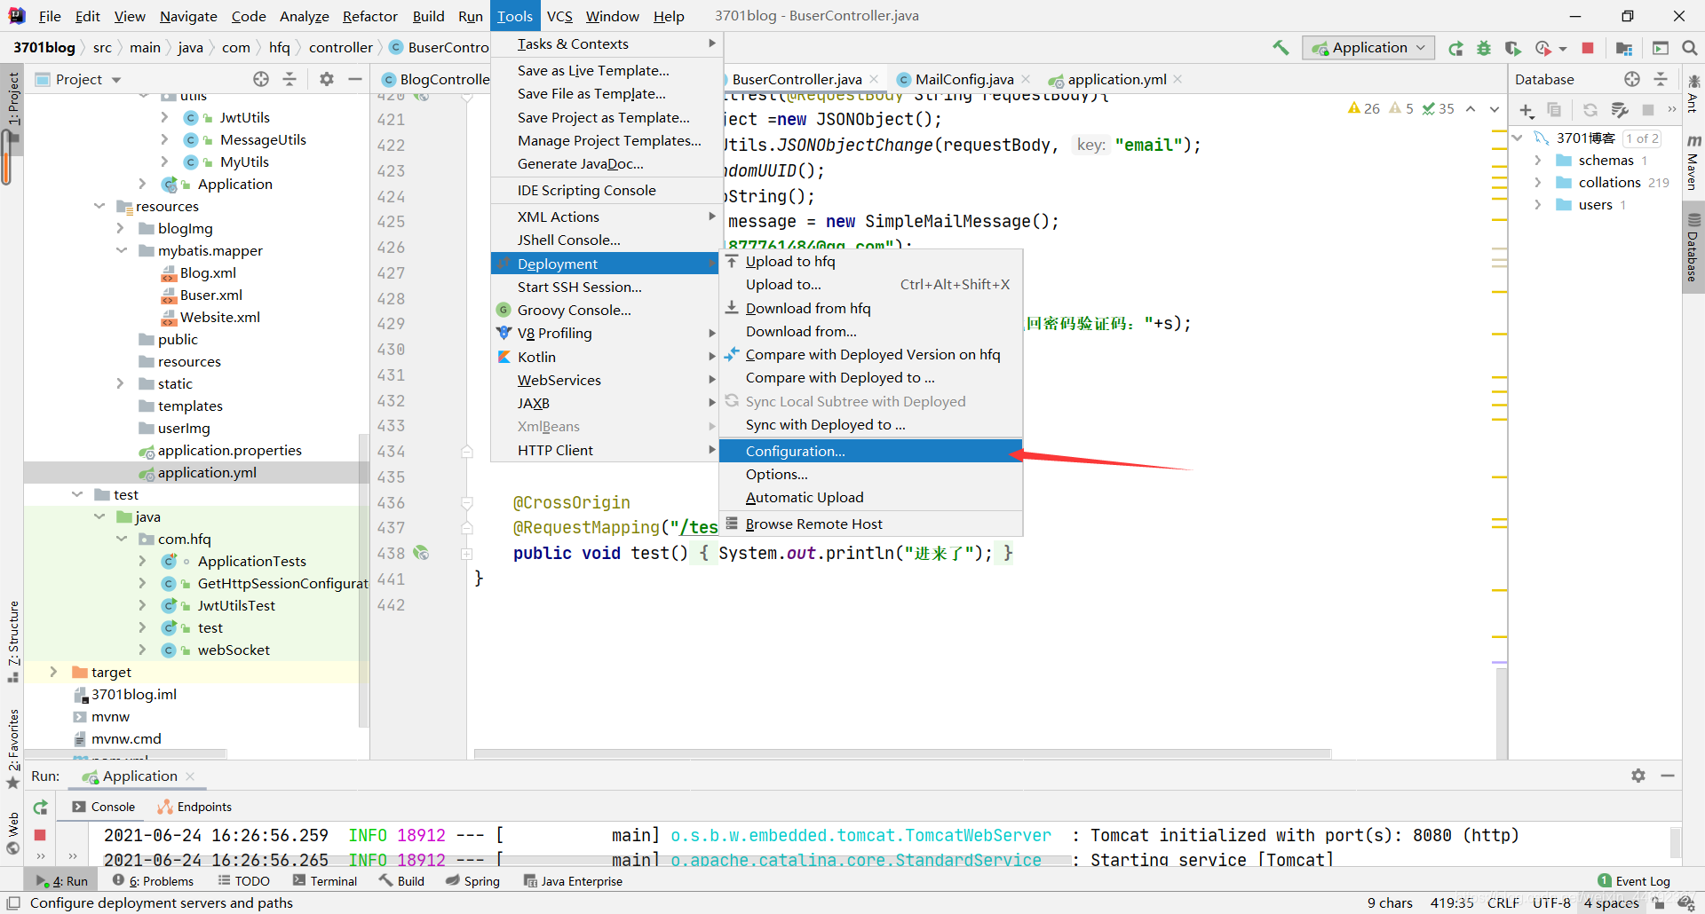Switch to application.yml editor tab

pos(1116,79)
